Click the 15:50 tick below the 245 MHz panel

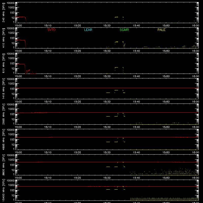pyautogui.click(x=166, y=26)
